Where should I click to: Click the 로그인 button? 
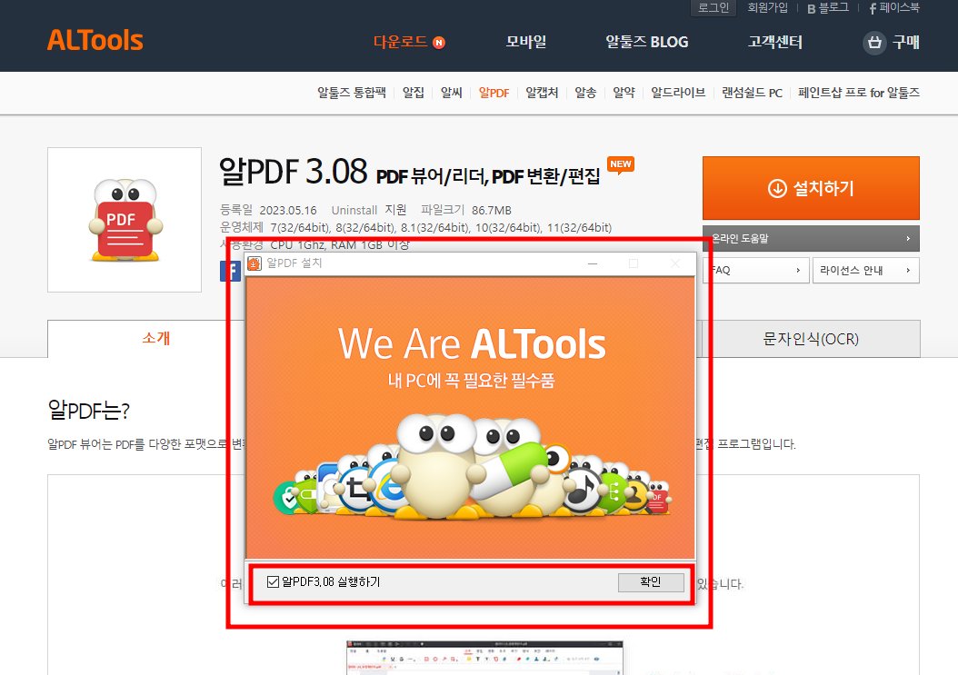pyautogui.click(x=714, y=8)
